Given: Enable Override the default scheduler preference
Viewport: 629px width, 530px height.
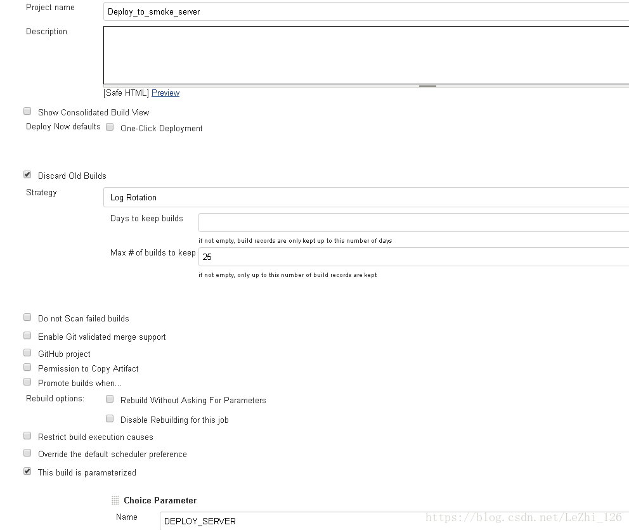Looking at the screenshot, I should (x=27, y=453).
